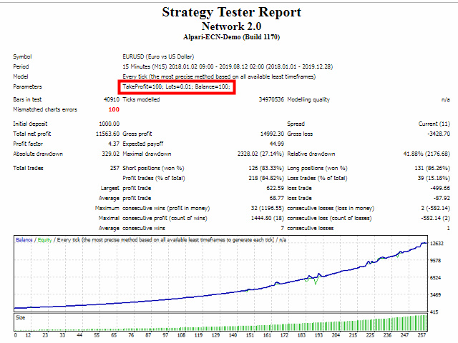Click 'consecutive wins (profit in money)' label
458x343 pixels.
[166, 208]
